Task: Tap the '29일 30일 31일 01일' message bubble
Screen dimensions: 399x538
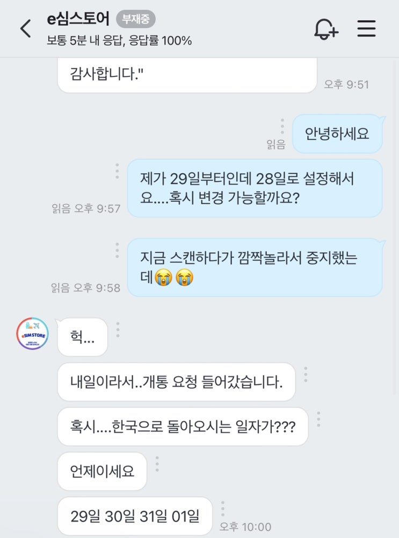Action: click(135, 516)
